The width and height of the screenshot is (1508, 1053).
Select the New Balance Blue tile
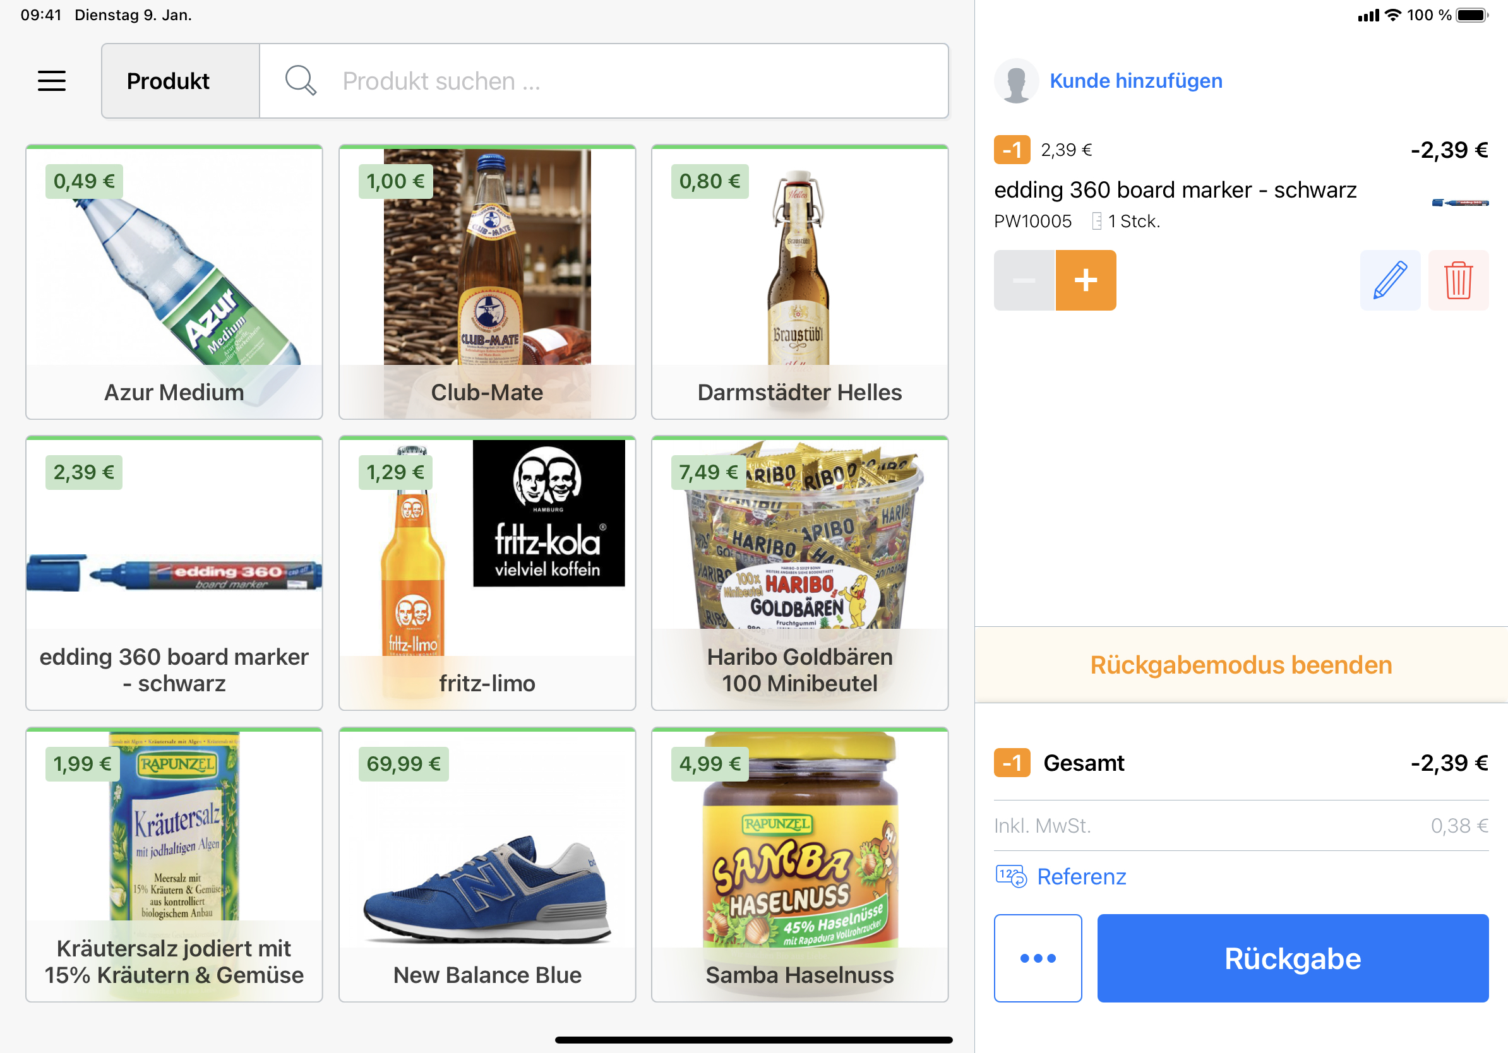[487, 865]
